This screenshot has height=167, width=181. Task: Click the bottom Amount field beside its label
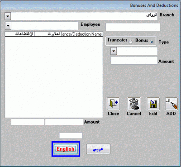[x=64, y=122]
